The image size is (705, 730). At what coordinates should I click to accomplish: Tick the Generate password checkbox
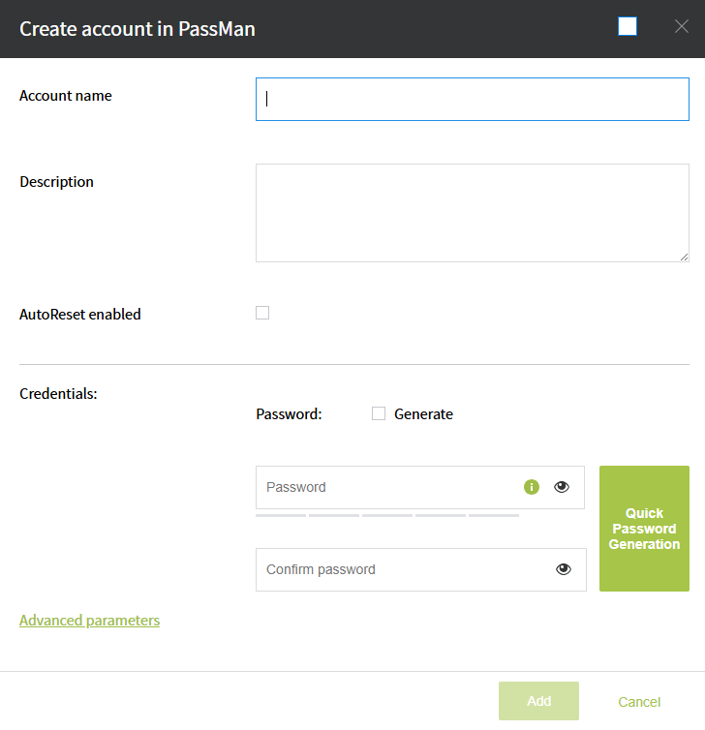pyautogui.click(x=379, y=413)
